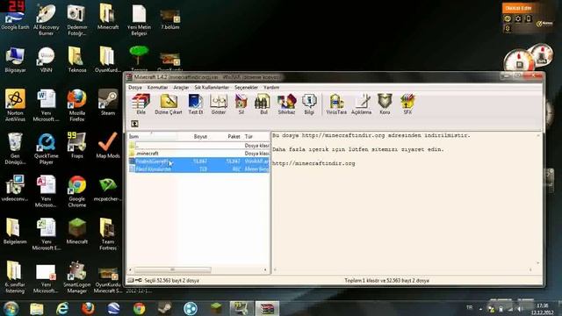Image resolution: width=562 pixels, height=316 pixels.
Task: Click the AI Recovery Burner desktop icon
Action: (x=46, y=19)
